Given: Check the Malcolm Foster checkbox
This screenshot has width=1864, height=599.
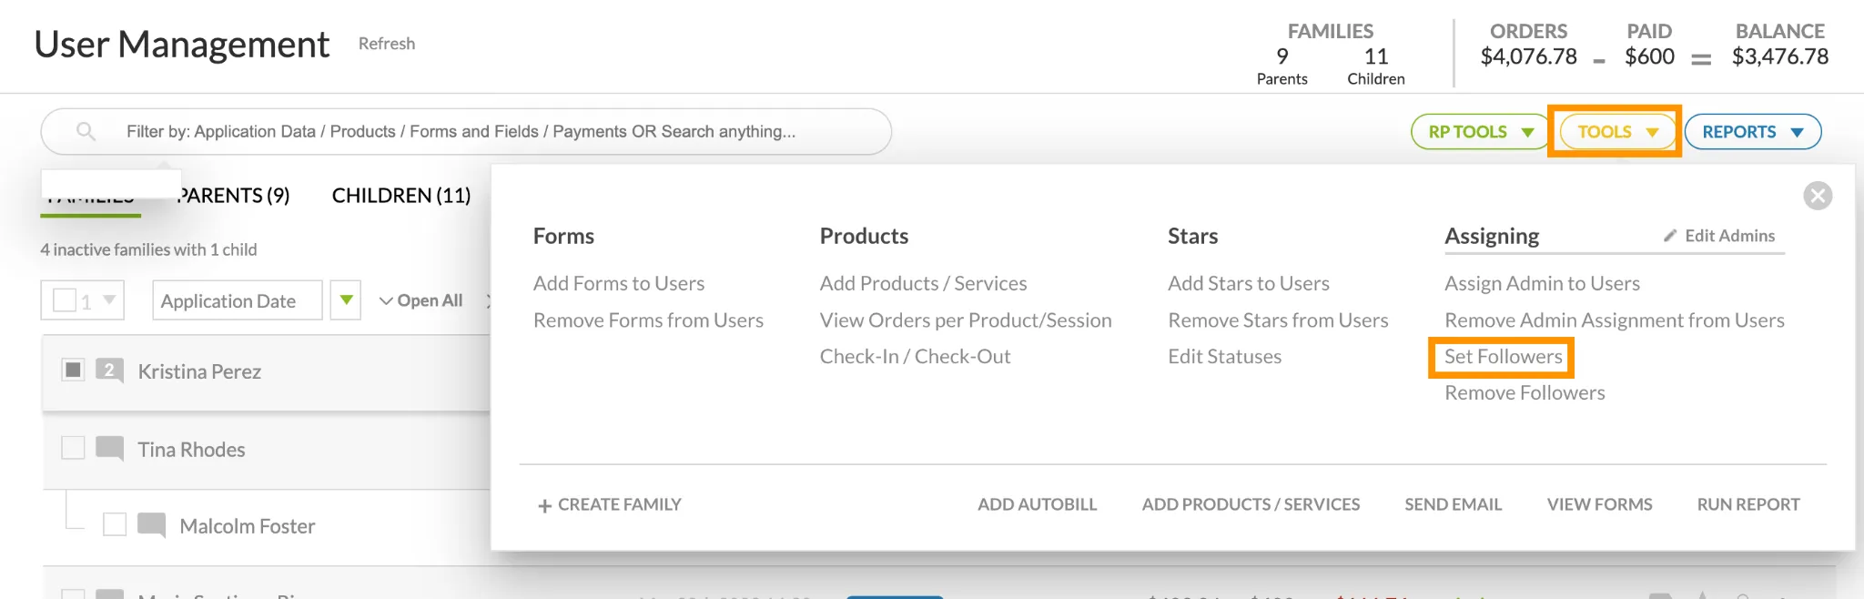Looking at the screenshot, I should (x=115, y=524).
